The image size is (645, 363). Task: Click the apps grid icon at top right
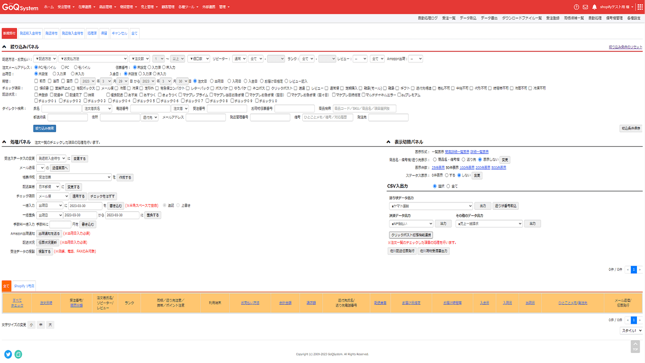pyautogui.click(x=639, y=6)
